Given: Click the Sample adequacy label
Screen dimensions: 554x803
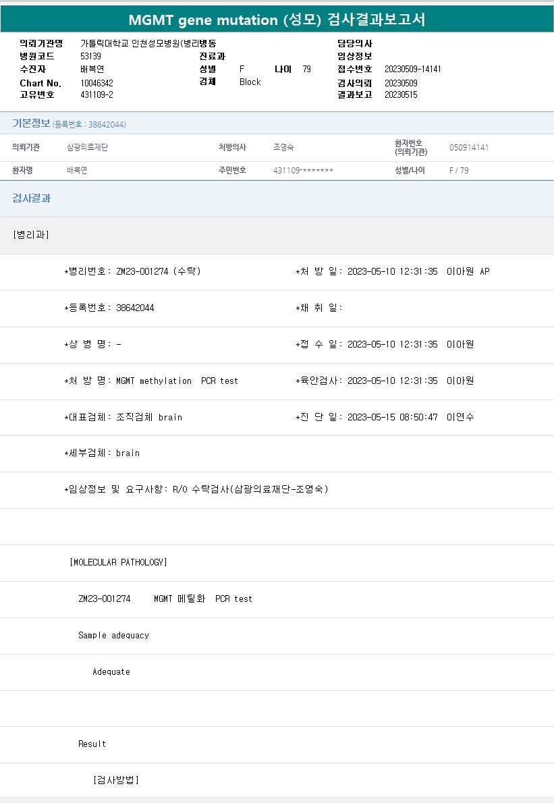Looking at the screenshot, I should 113,635.
